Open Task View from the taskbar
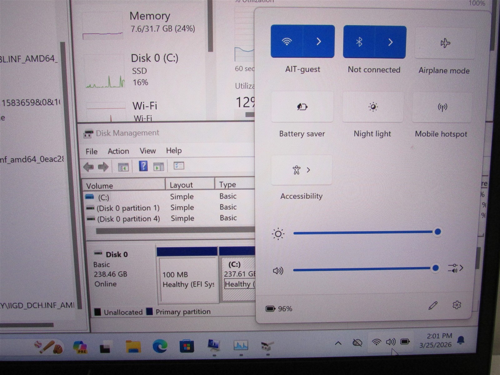This screenshot has height=375, width=500. click(105, 347)
